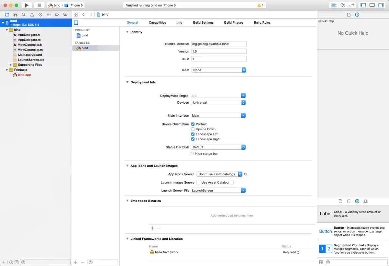Click arrow next to App Icons Source

coord(245,174)
